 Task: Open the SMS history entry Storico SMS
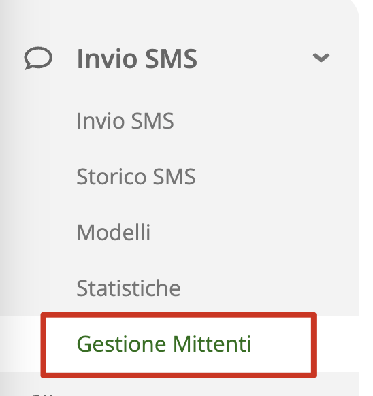tap(136, 177)
